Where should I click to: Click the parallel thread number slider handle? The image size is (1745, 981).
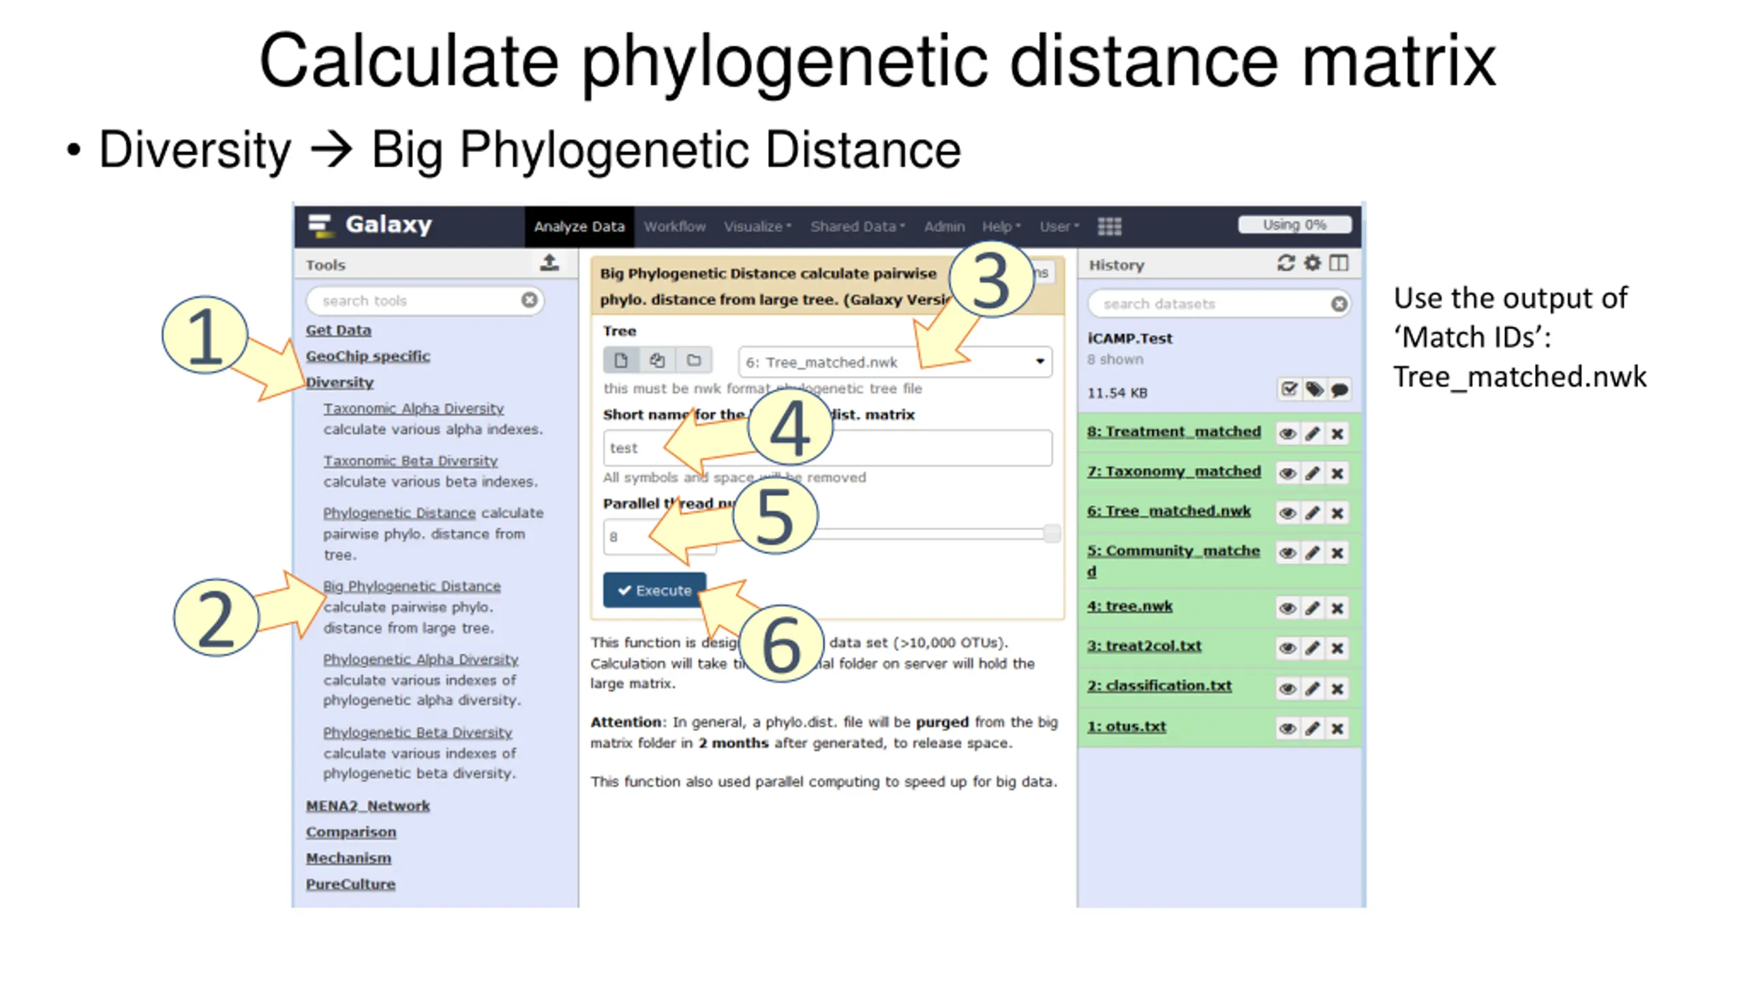[1051, 533]
